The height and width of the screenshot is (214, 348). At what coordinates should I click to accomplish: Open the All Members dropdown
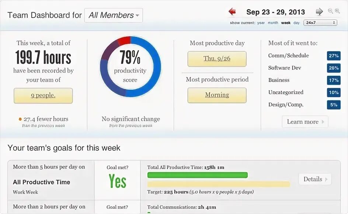[x=114, y=15]
